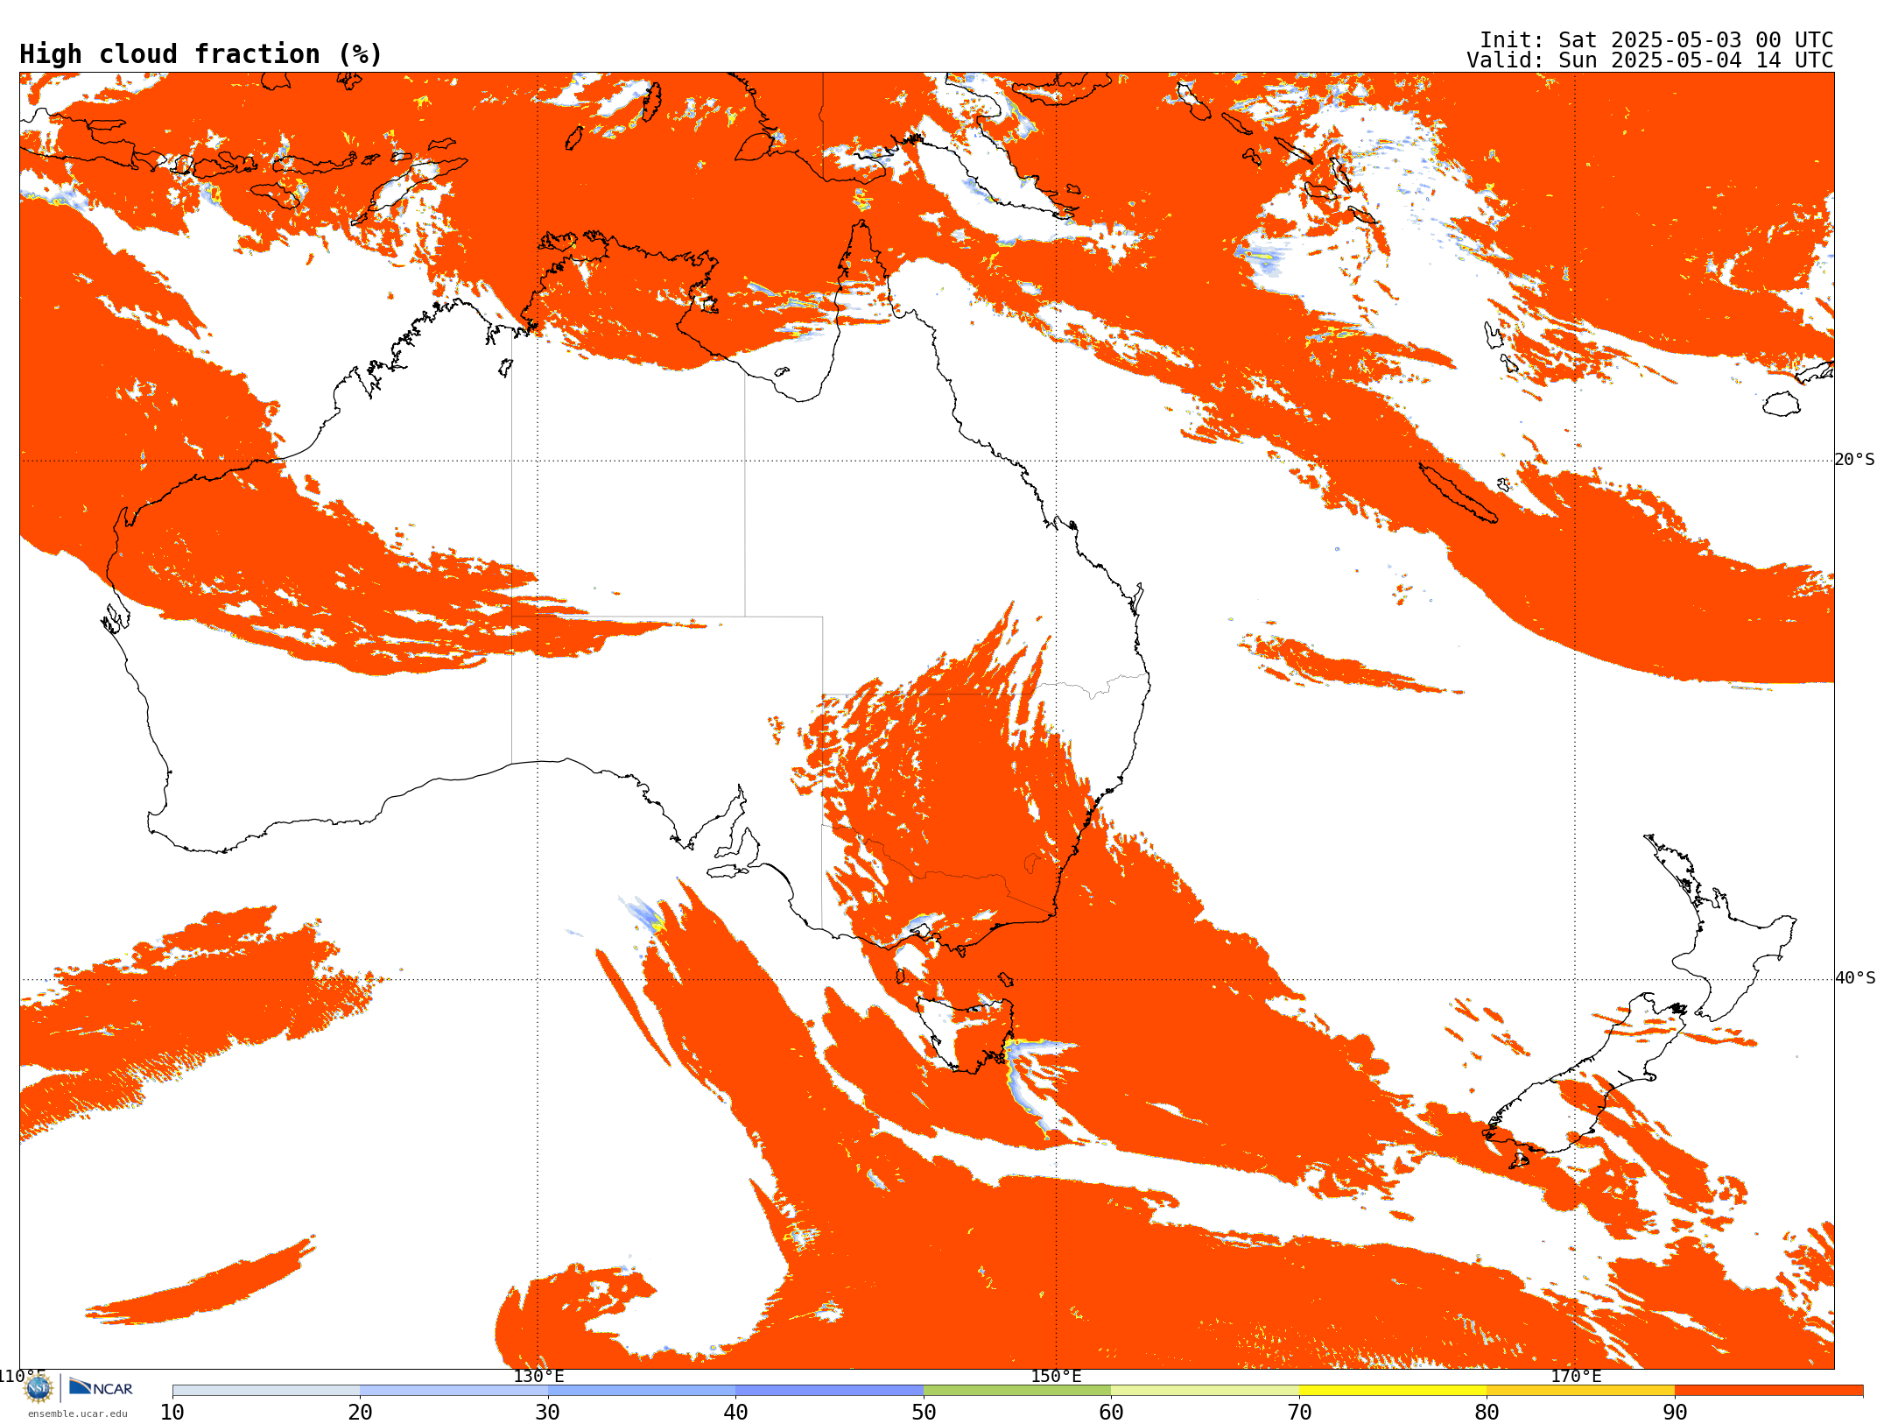1891x1424 pixels.
Task: Click the colorbar tick label 30
Action: (548, 1413)
